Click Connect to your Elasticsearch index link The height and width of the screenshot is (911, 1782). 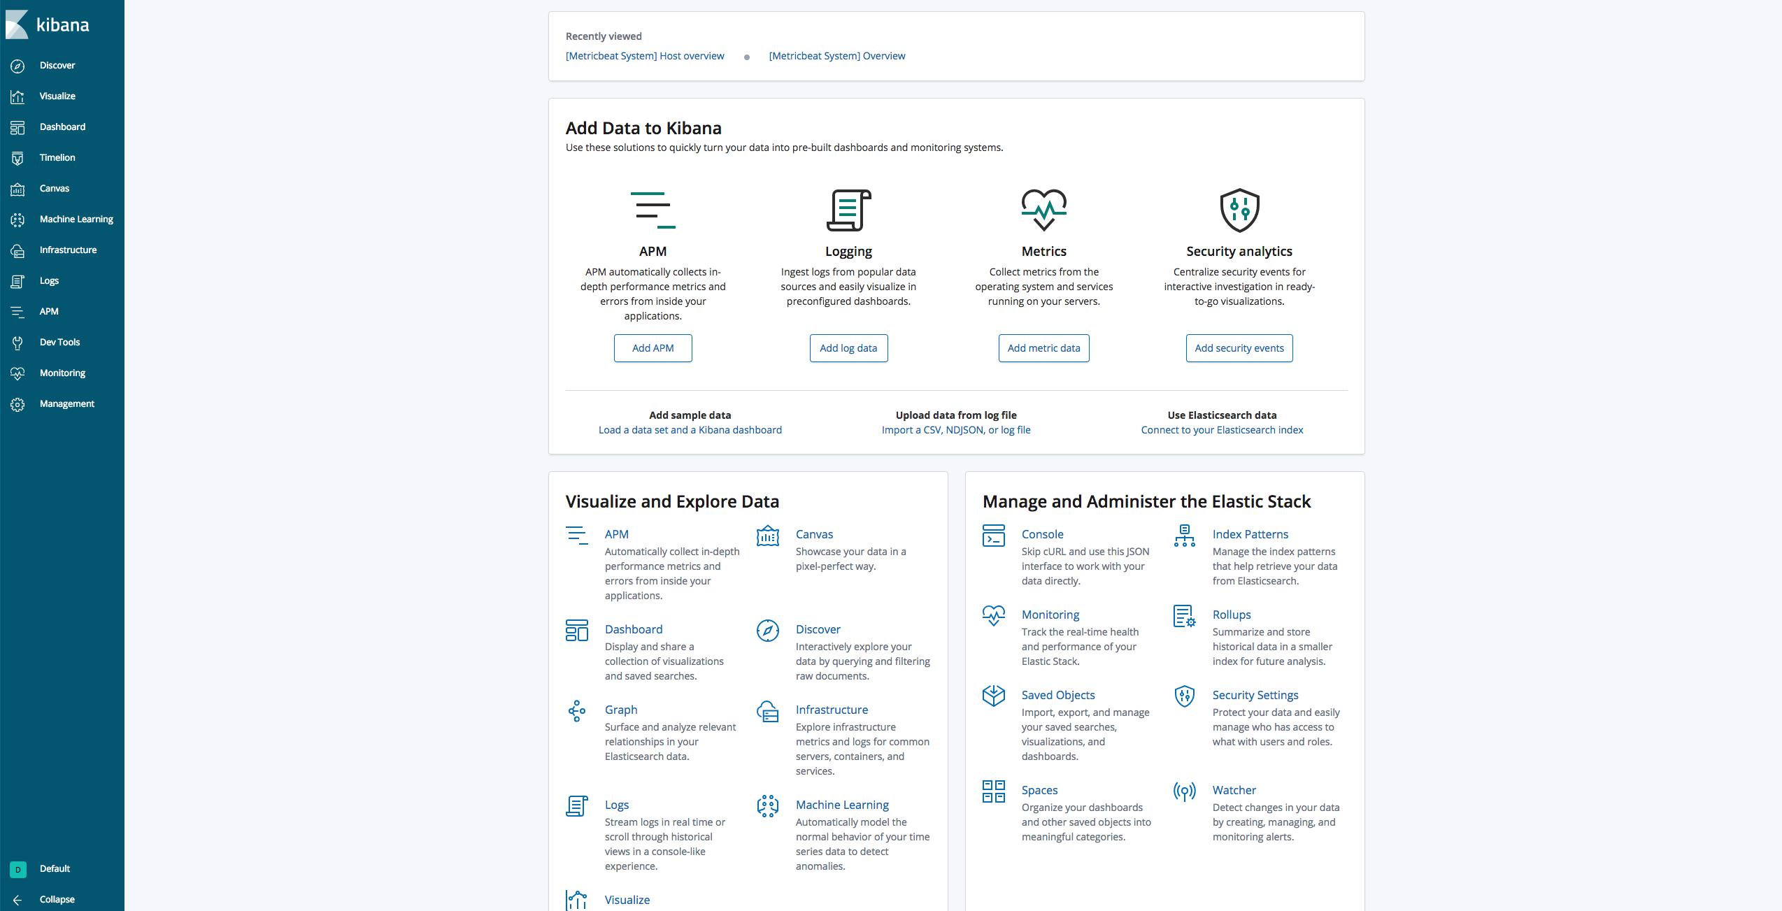[x=1222, y=429]
